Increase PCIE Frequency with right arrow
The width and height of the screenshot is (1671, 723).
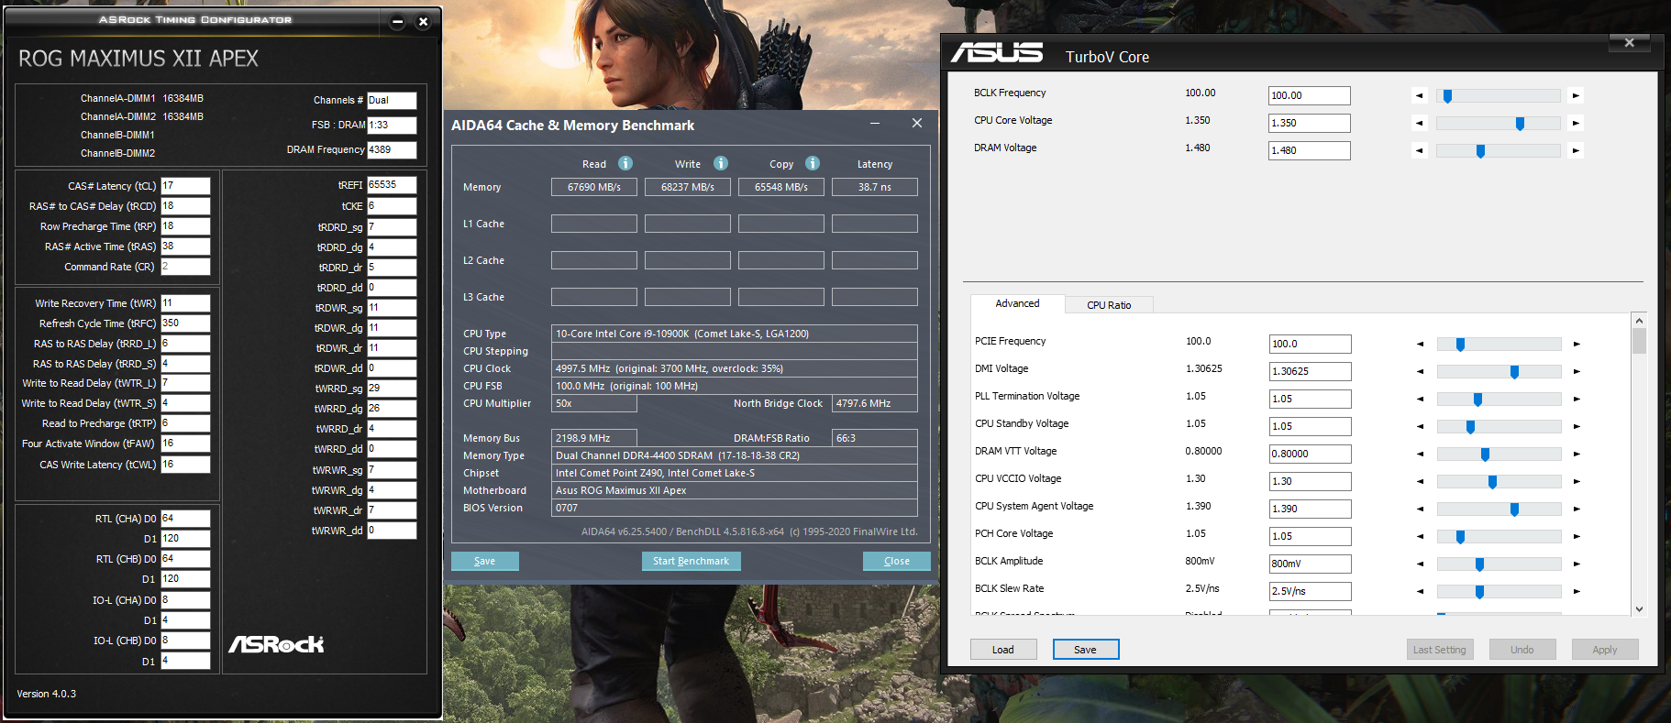pos(1577,344)
